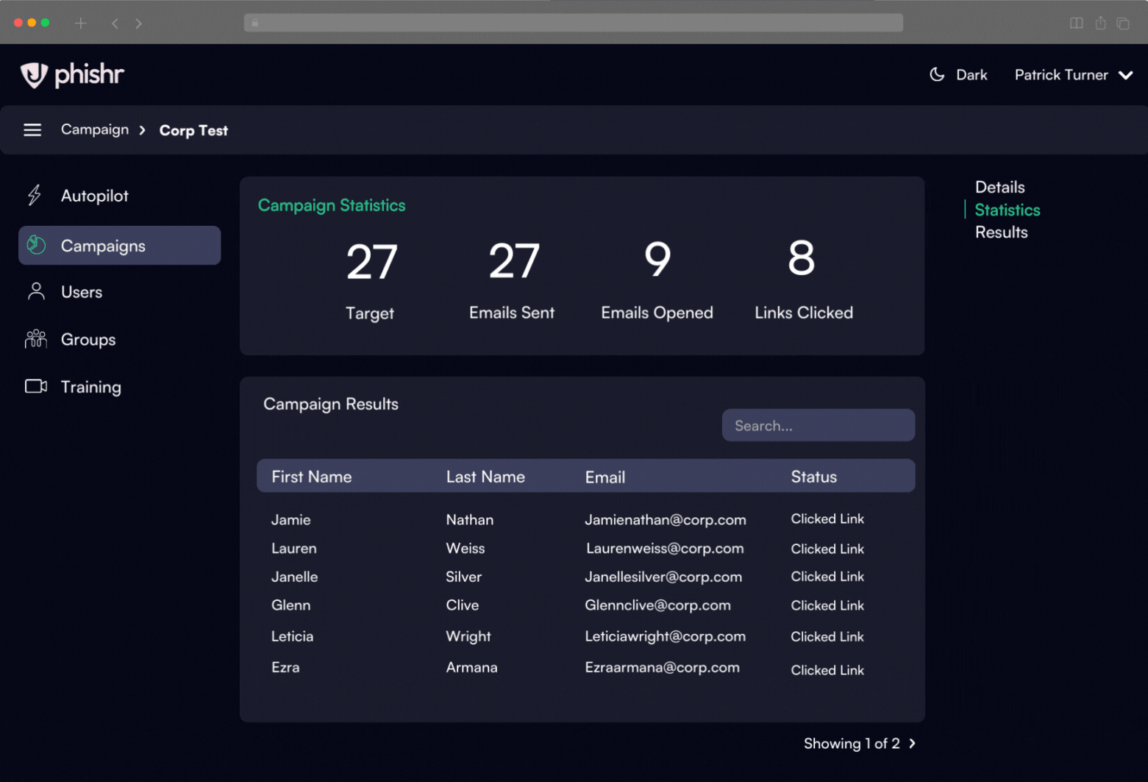
Task: Sort by the Status column header
Action: [813, 477]
